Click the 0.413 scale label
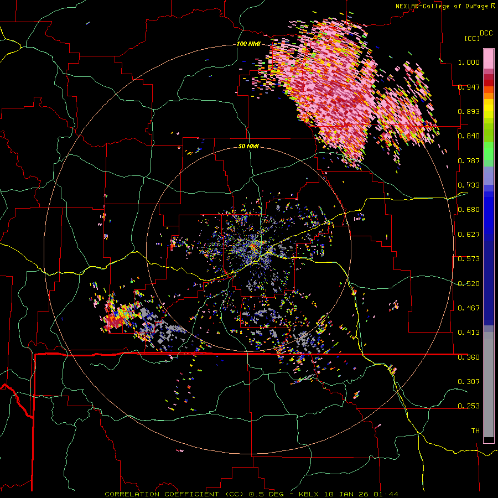The width and height of the screenshot is (498, 498). [x=469, y=333]
